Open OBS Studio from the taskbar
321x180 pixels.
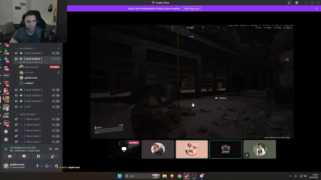click(194, 176)
